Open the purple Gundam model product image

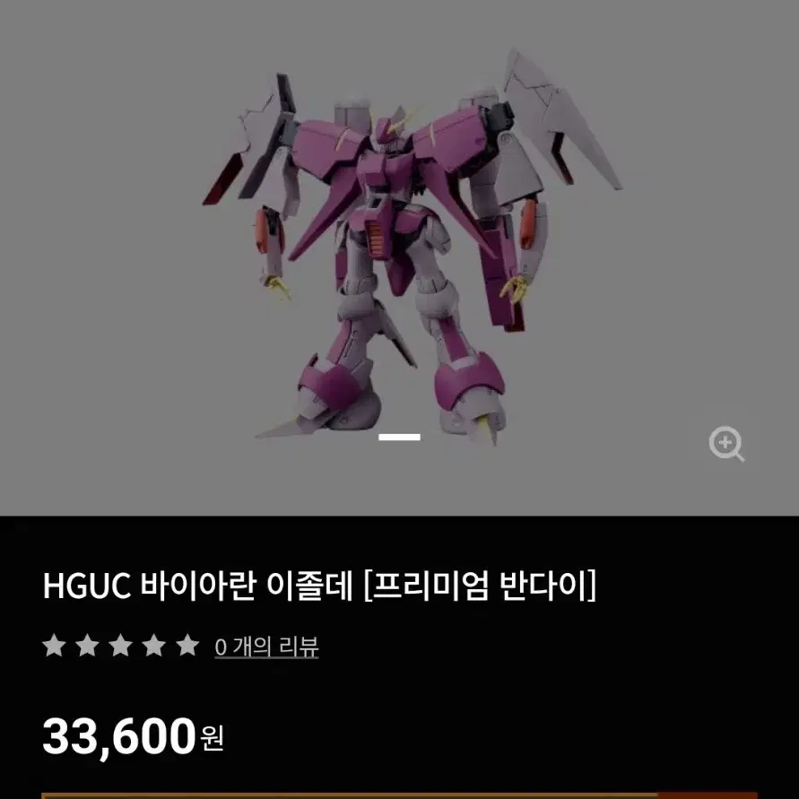coord(412,248)
